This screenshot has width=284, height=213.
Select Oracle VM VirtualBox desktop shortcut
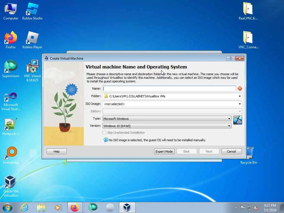tap(11, 186)
